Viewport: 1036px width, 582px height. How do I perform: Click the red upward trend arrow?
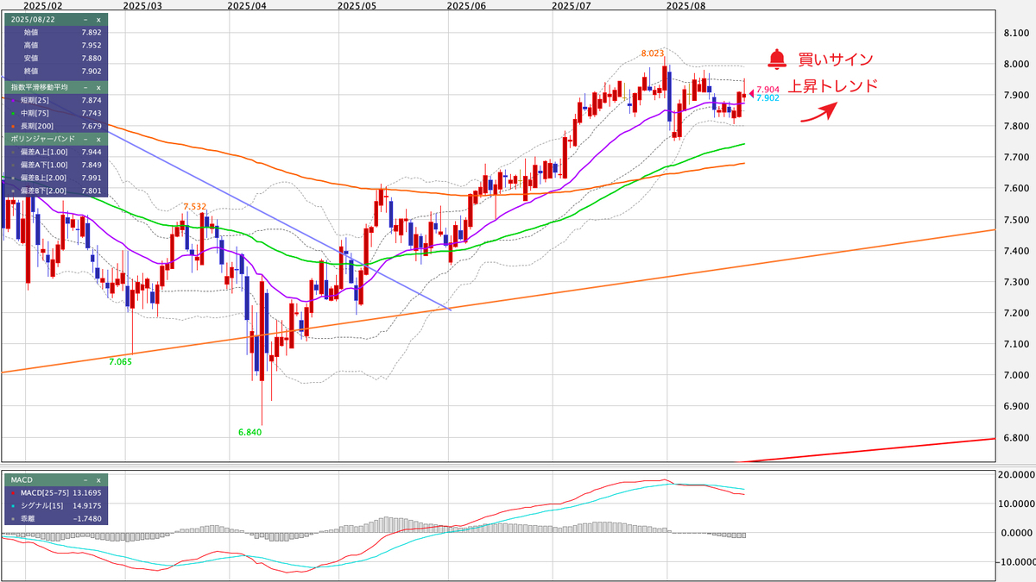click(818, 113)
